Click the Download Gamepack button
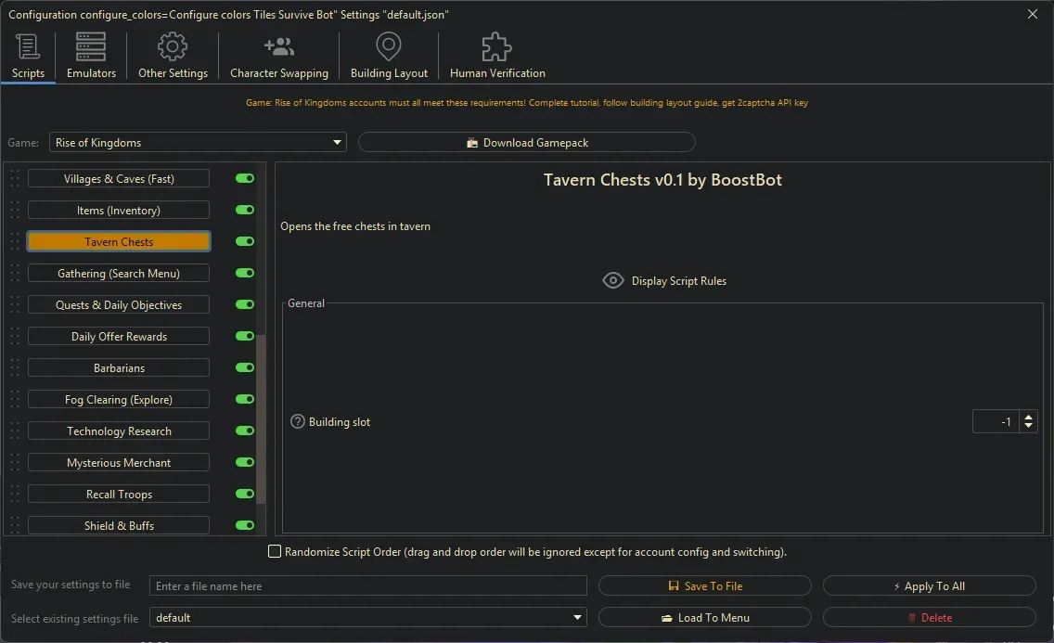The height and width of the screenshot is (643, 1054). click(x=526, y=142)
